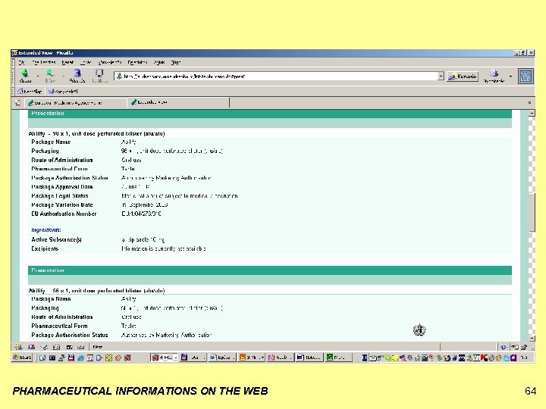Click the Stop loading toolbar button

[99, 76]
